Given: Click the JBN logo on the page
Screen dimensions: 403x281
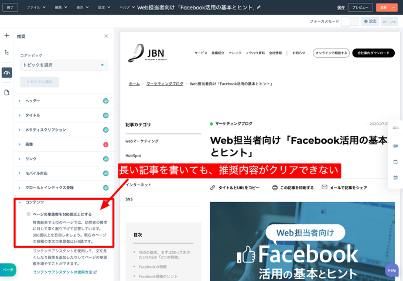Looking at the screenshot, I should pyautogui.click(x=148, y=53).
